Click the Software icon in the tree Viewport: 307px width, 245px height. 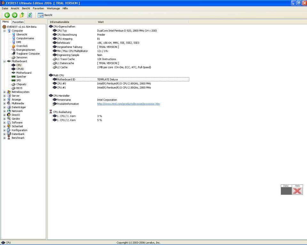(9, 122)
